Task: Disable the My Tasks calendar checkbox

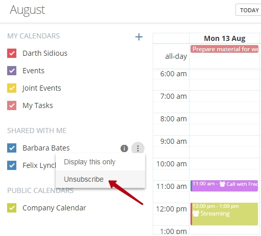Action: pos(12,105)
